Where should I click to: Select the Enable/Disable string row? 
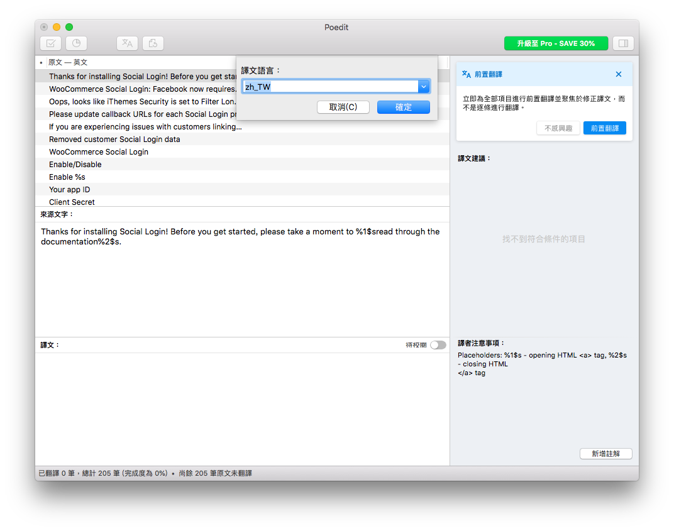[x=75, y=165]
